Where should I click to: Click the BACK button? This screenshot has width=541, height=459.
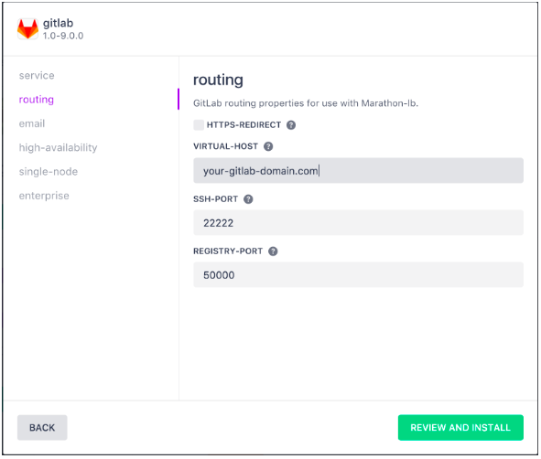pos(42,428)
